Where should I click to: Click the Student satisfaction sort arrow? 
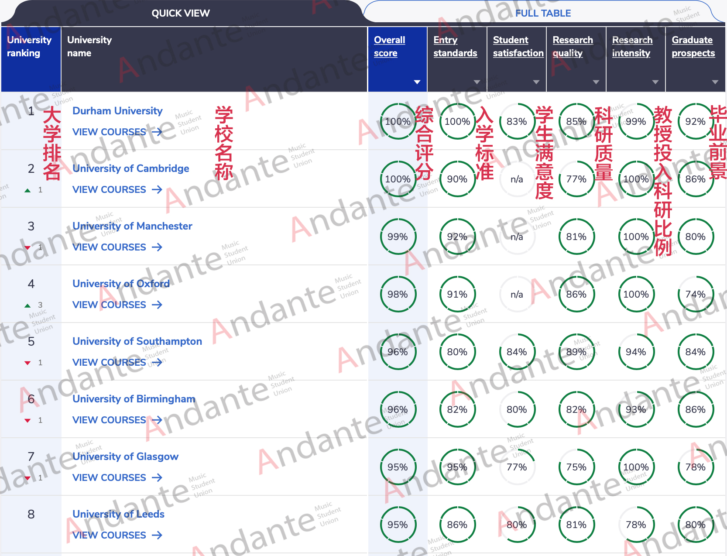536,82
